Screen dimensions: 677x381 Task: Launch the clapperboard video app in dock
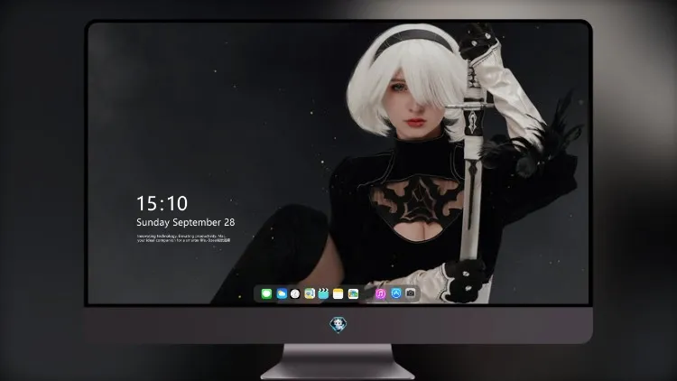click(x=323, y=293)
